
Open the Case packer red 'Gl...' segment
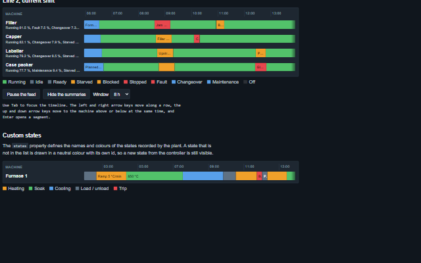pyautogui.click(x=260, y=67)
